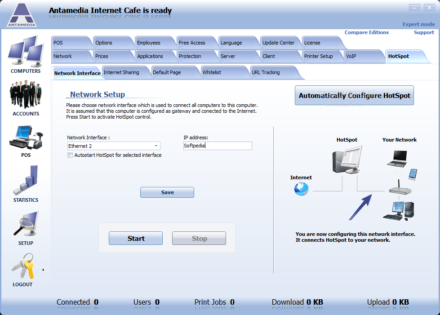
Task: Minimize the Antamedia window
Action: [414, 8]
